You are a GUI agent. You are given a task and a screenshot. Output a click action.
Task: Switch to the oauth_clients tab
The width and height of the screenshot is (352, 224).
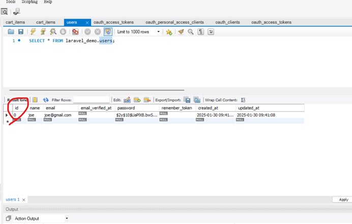coord(227,22)
